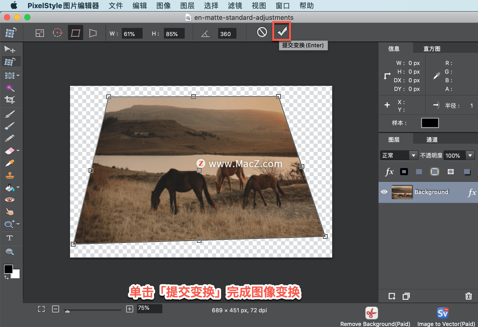This screenshot has height=327, width=478.
Task: Click the black sample color swatch
Action: [x=430, y=123]
